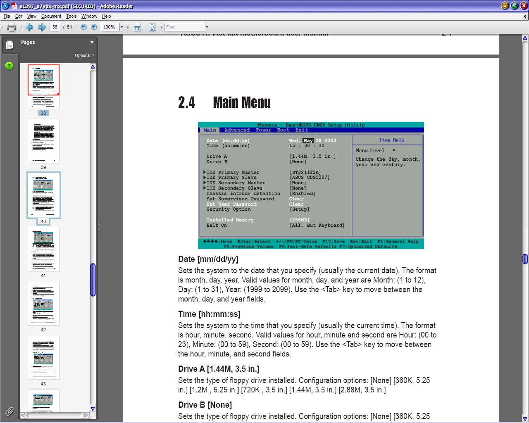Open the Pages panel Options menu
Image resolution: width=529 pixels, height=423 pixels.
click(x=84, y=55)
